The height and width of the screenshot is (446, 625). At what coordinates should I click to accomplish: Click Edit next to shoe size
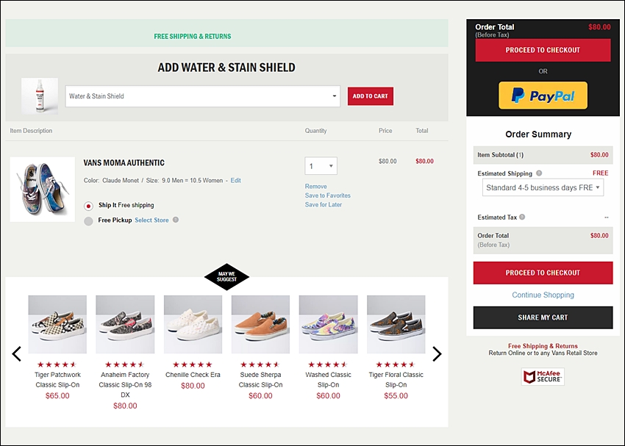click(235, 181)
